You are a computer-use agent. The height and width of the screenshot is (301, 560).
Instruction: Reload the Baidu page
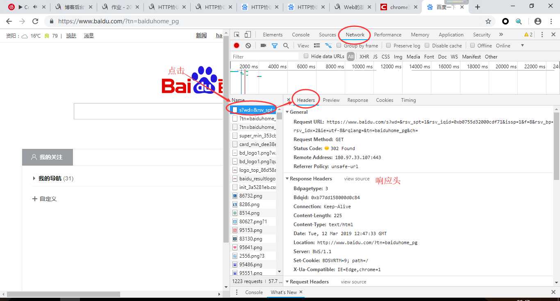pyautogui.click(x=35, y=21)
